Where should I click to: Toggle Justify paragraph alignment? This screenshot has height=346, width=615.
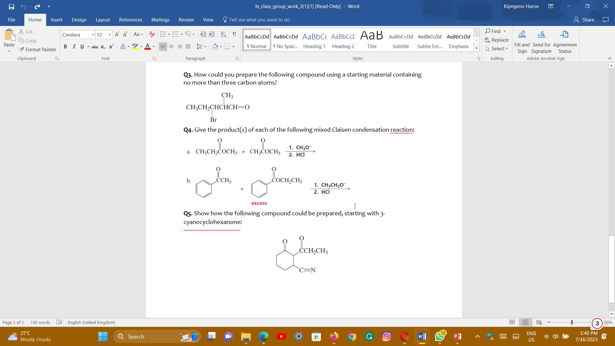click(188, 47)
